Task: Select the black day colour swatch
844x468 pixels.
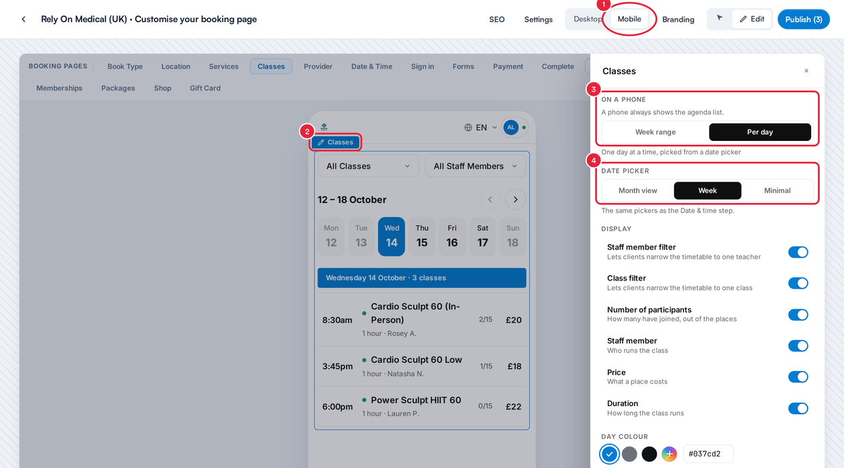Action: point(649,454)
